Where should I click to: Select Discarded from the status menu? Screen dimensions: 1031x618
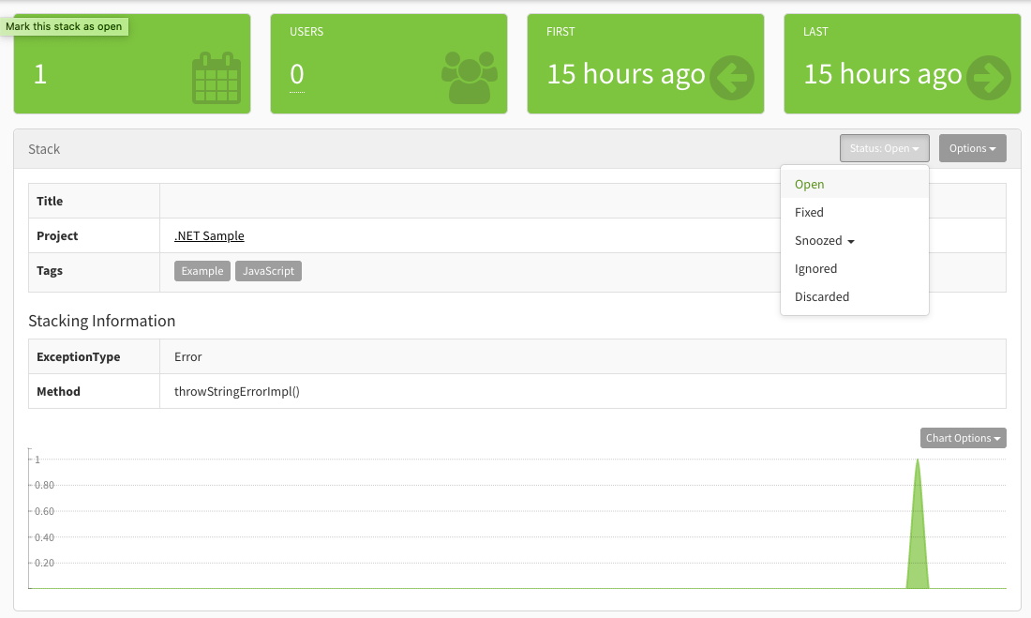(822, 296)
